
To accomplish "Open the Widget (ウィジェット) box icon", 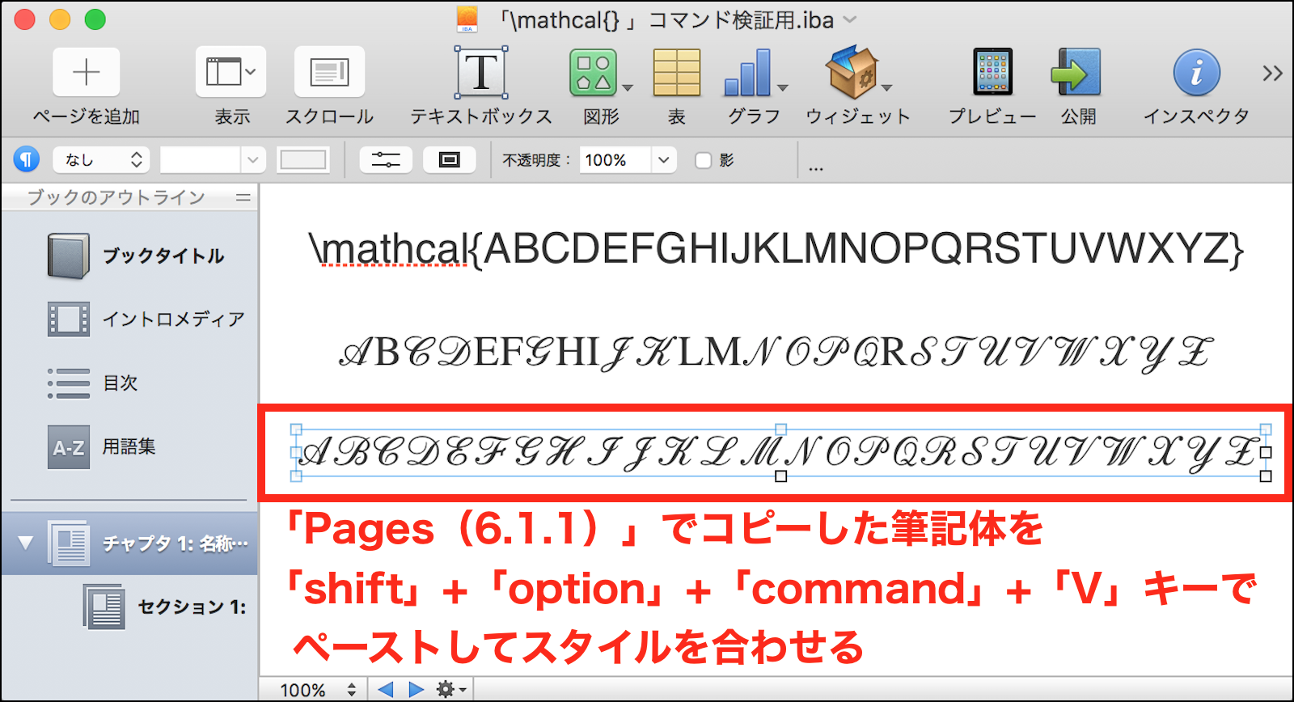I will coord(852,73).
